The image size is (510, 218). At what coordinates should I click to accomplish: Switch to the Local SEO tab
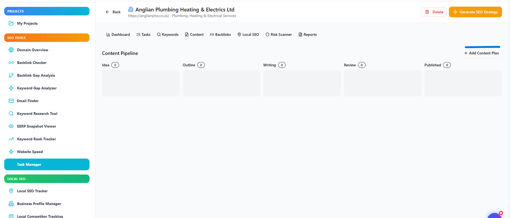248,34
